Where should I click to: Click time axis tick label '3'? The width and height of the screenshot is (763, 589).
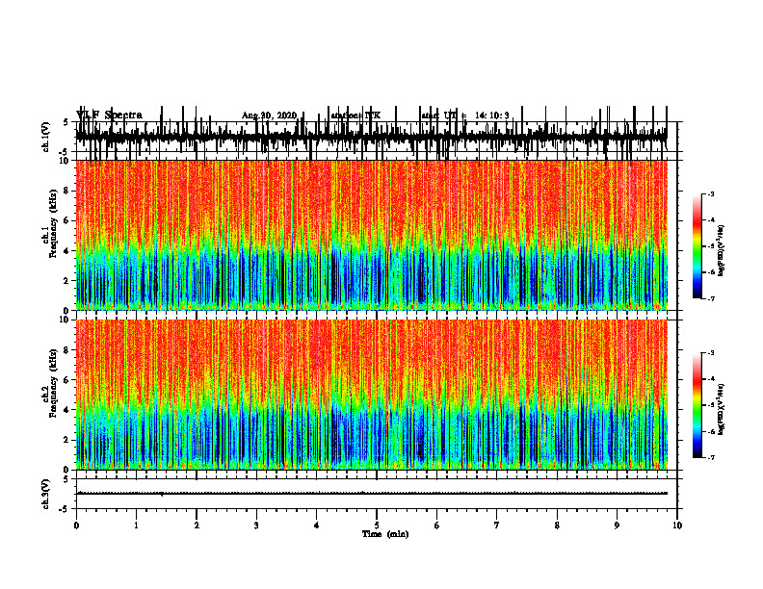click(x=256, y=525)
